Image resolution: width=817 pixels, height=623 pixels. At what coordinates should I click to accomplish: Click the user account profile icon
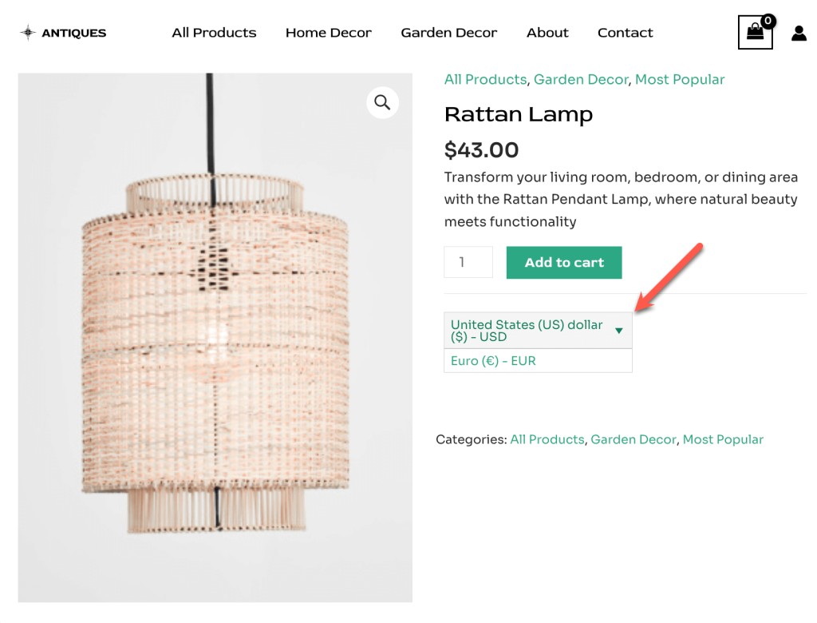pos(799,33)
